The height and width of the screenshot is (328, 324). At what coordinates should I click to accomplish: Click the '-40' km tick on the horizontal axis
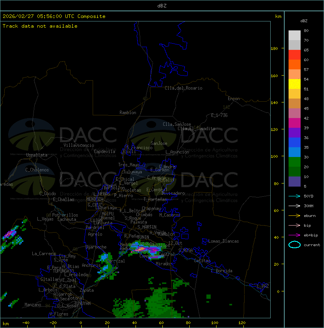click(26, 323)
